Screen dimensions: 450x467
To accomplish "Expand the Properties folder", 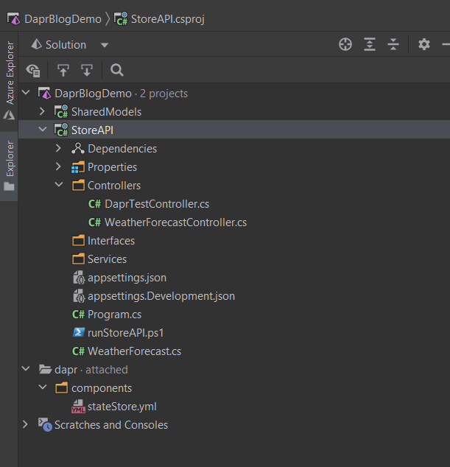I will click(x=58, y=166).
